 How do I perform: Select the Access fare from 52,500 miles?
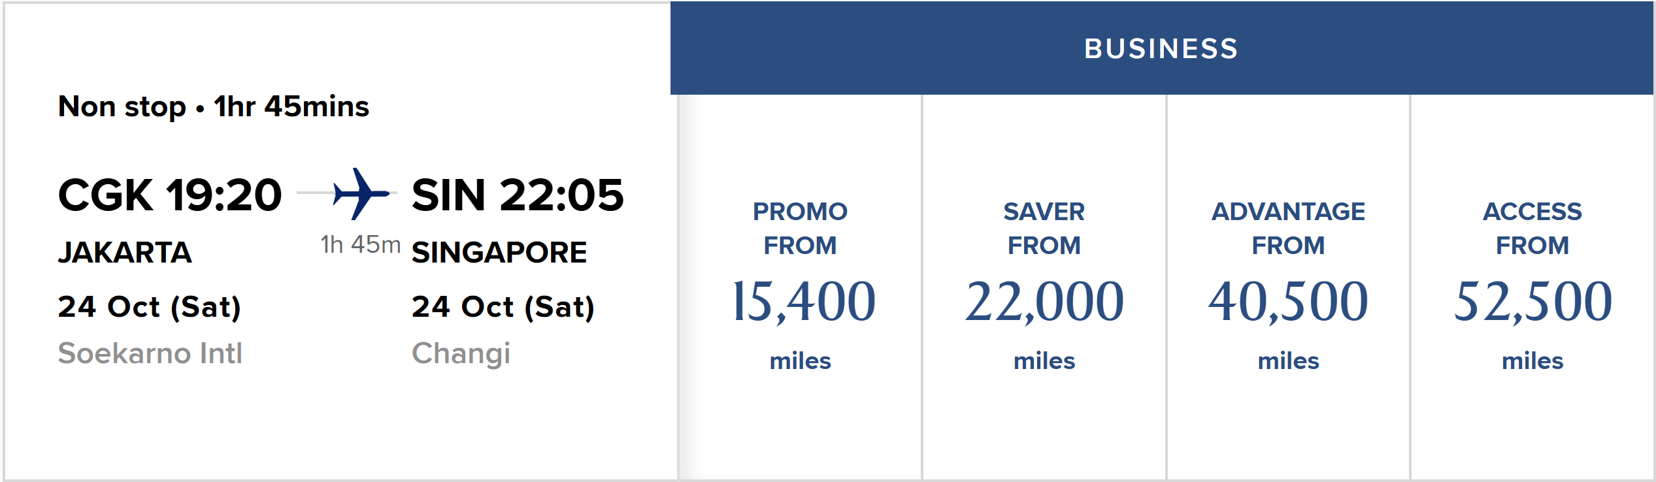[1532, 287]
